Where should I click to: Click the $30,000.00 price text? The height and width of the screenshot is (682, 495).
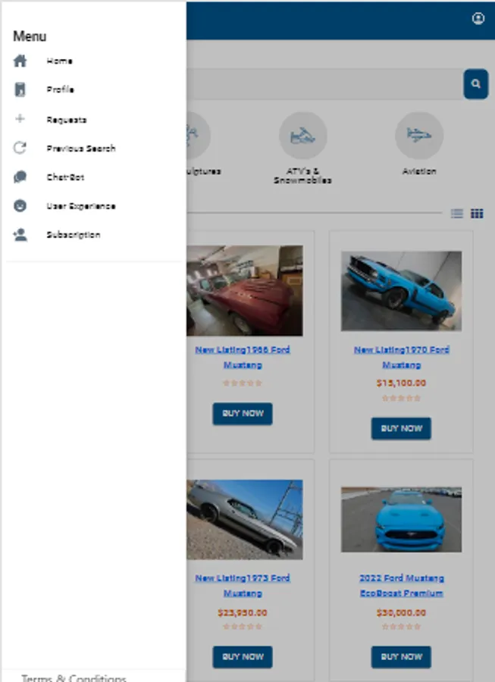(x=402, y=613)
